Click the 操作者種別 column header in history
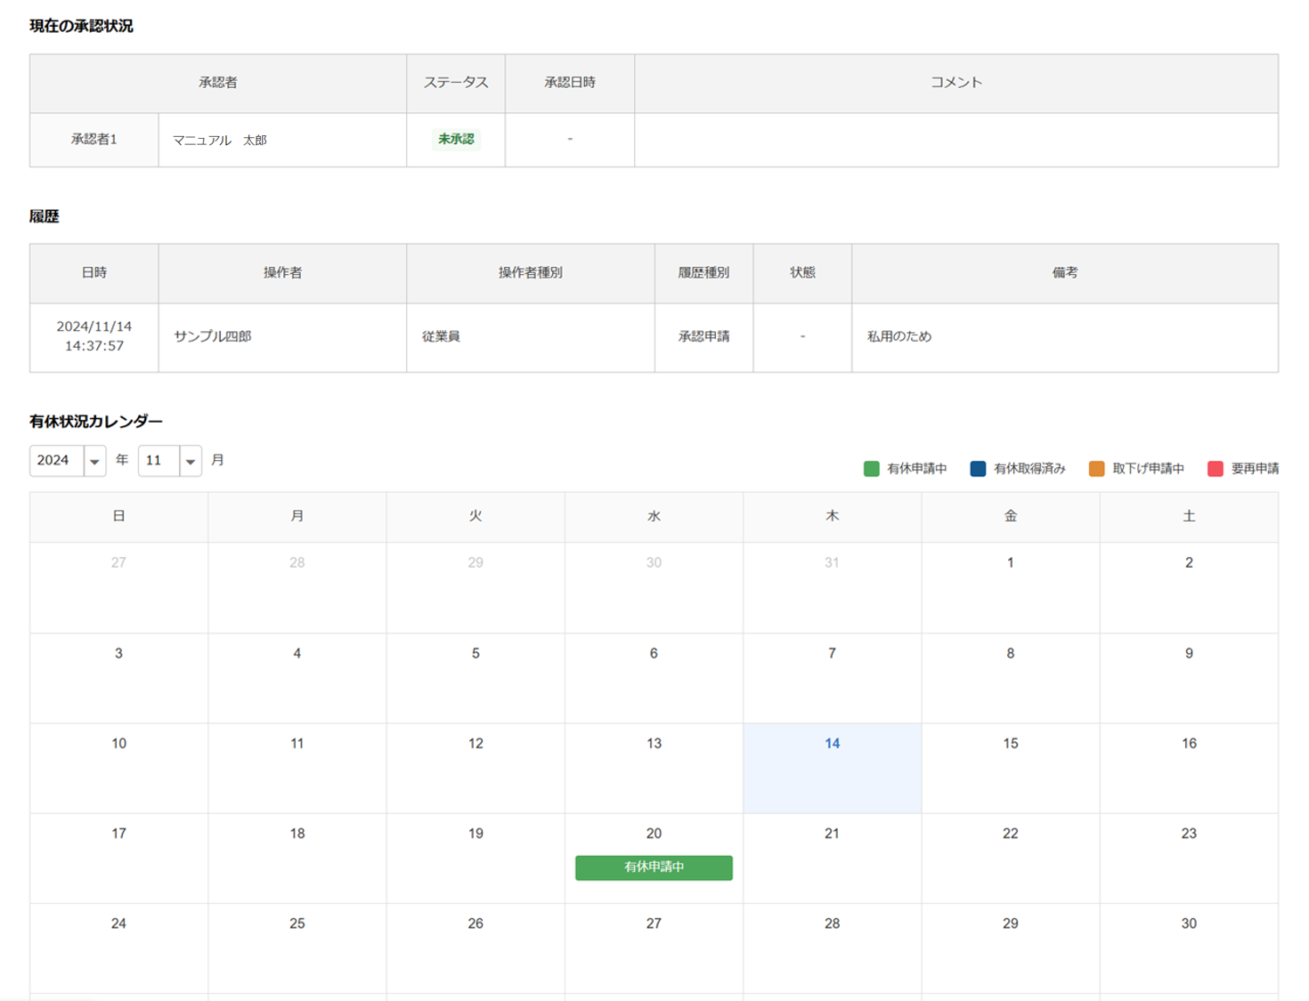Screen dimensions: 1309x1001 pos(530,273)
